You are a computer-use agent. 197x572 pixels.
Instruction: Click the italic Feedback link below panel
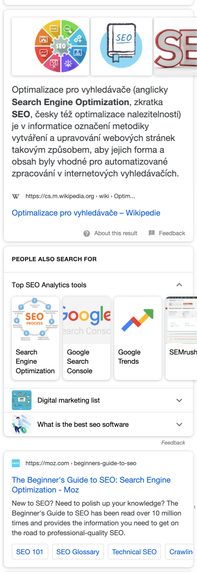coord(173,443)
